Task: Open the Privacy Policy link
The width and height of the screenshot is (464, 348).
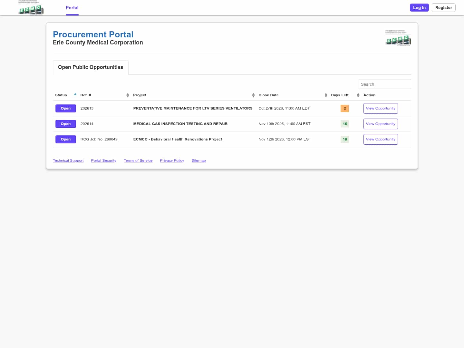Action: tap(172, 160)
